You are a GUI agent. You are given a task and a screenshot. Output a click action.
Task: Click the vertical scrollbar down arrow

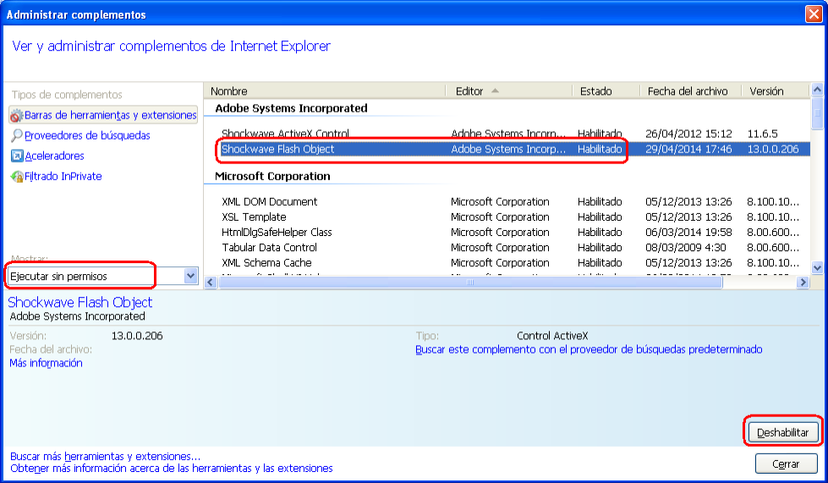817,267
